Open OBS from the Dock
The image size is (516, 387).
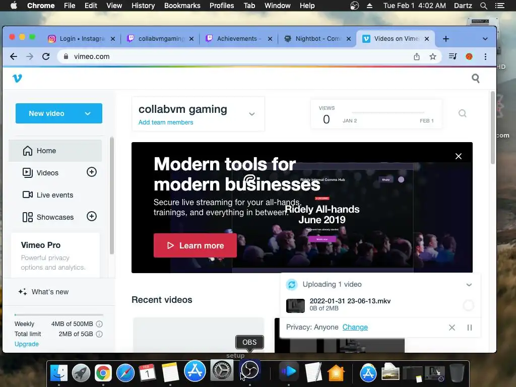tap(250, 371)
